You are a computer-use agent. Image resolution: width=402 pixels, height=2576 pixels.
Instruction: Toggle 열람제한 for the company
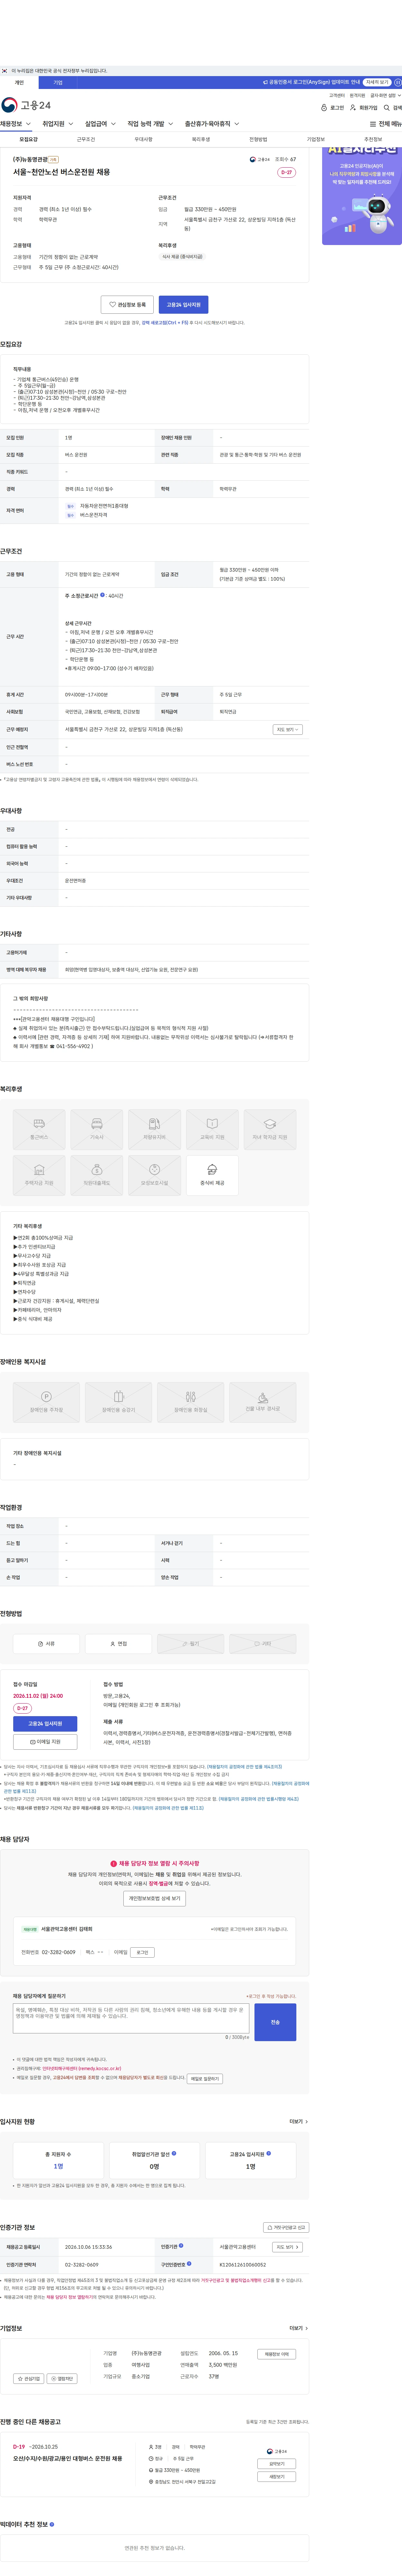[x=62, y=2379]
